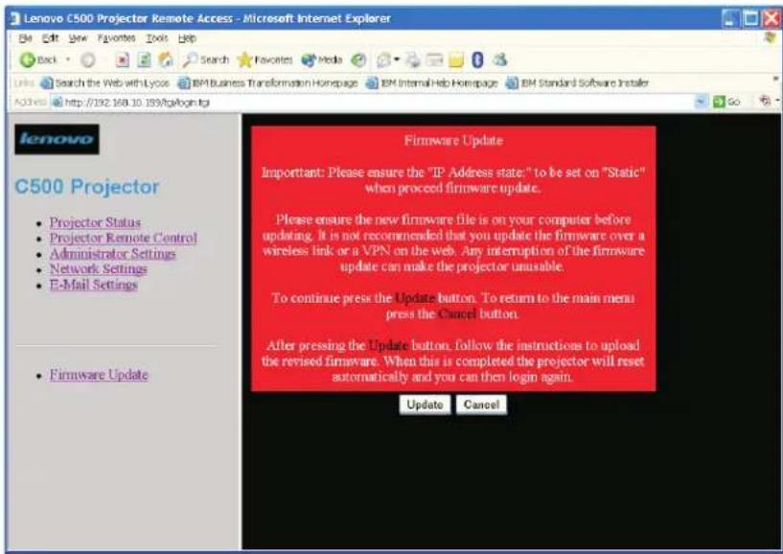Click the Lenovo logo
The image size is (783, 554).
tap(57, 139)
